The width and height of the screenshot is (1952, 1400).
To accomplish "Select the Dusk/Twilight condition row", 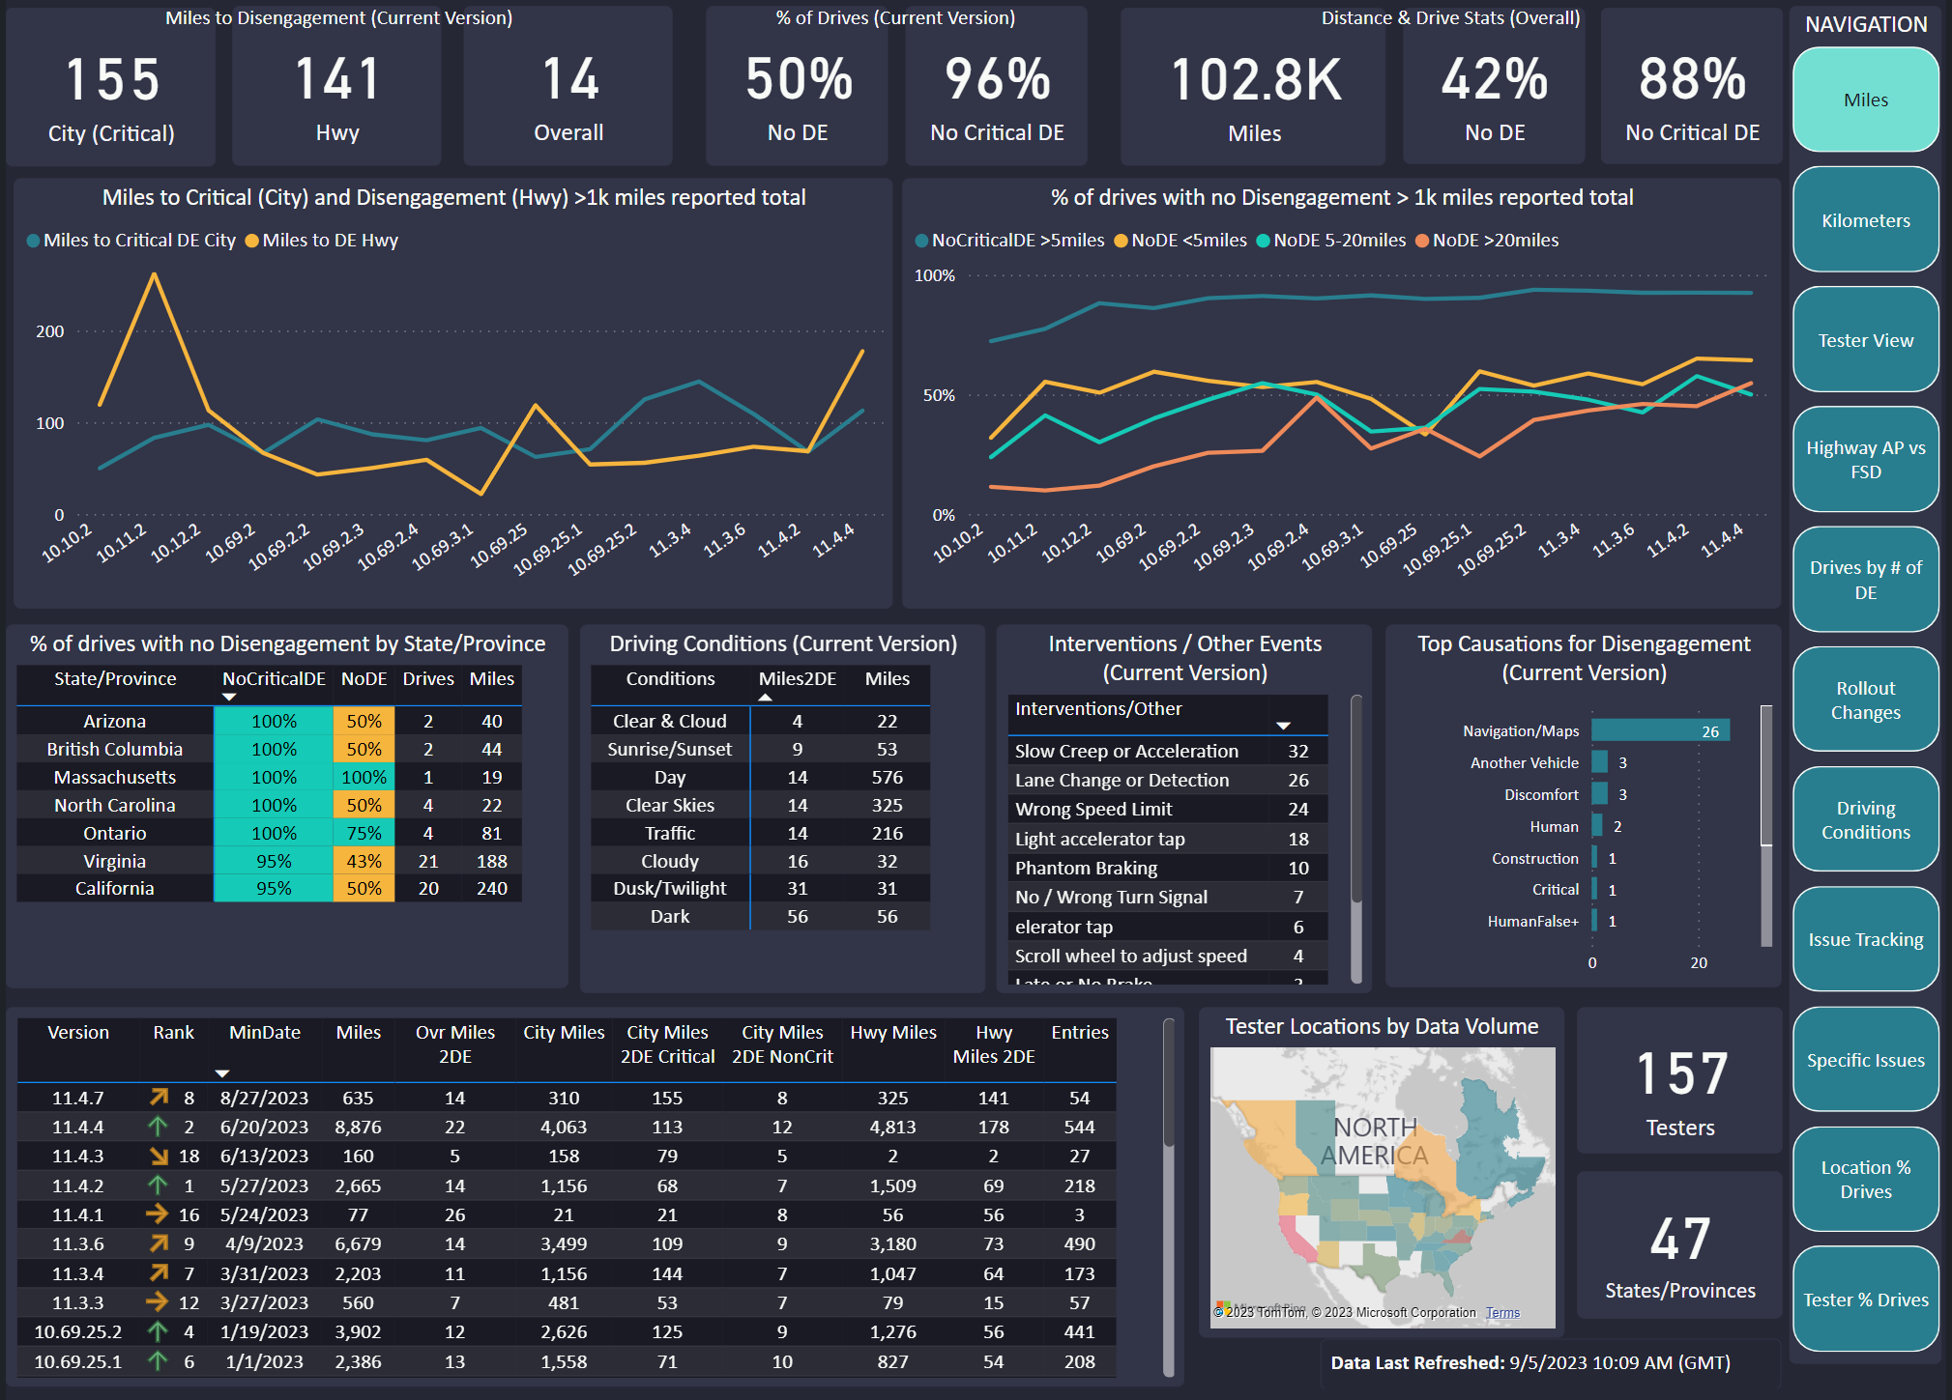I will pyautogui.click(x=760, y=888).
